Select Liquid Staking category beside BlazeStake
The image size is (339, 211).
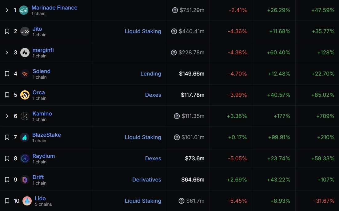coord(143,137)
